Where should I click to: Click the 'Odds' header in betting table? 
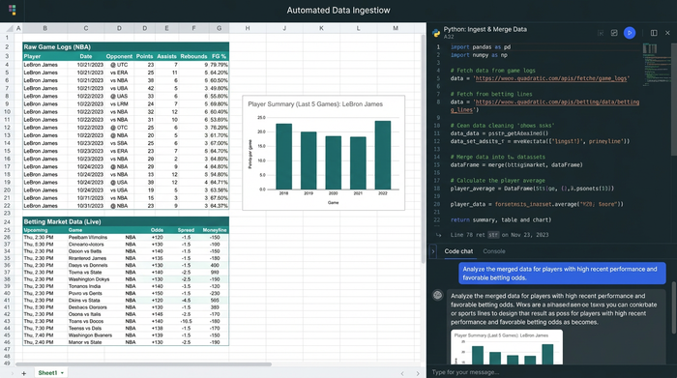pos(157,230)
